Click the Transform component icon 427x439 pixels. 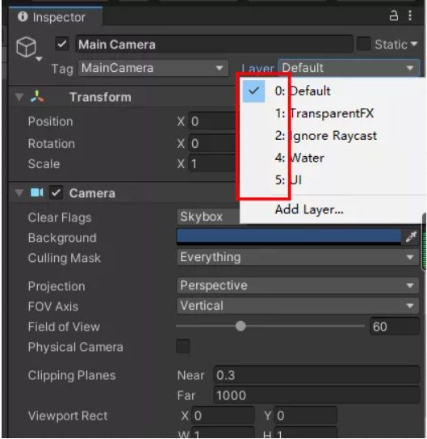[x=37, y=97]
